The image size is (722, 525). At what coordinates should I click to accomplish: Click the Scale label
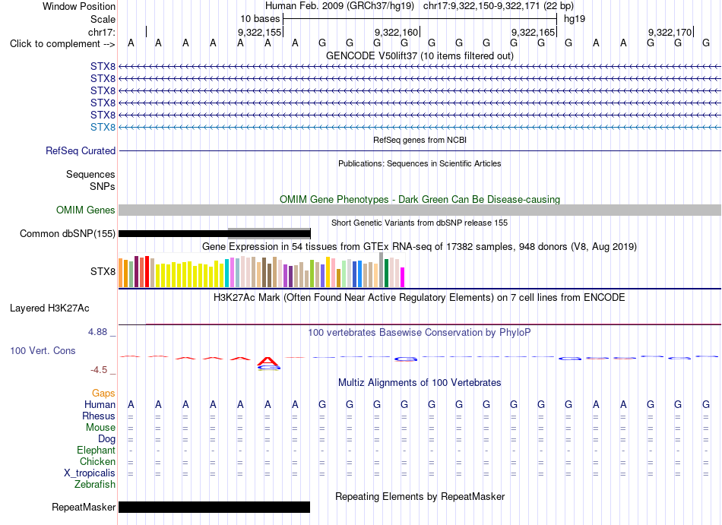[x=103, y=19]
